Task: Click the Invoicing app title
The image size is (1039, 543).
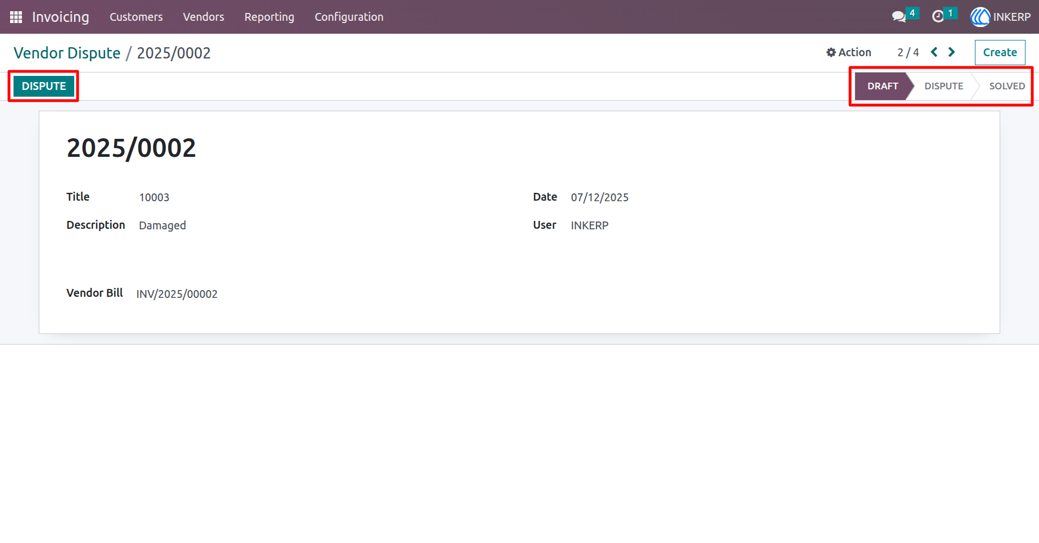Action: pyautogui.click(x=61, y=17)
